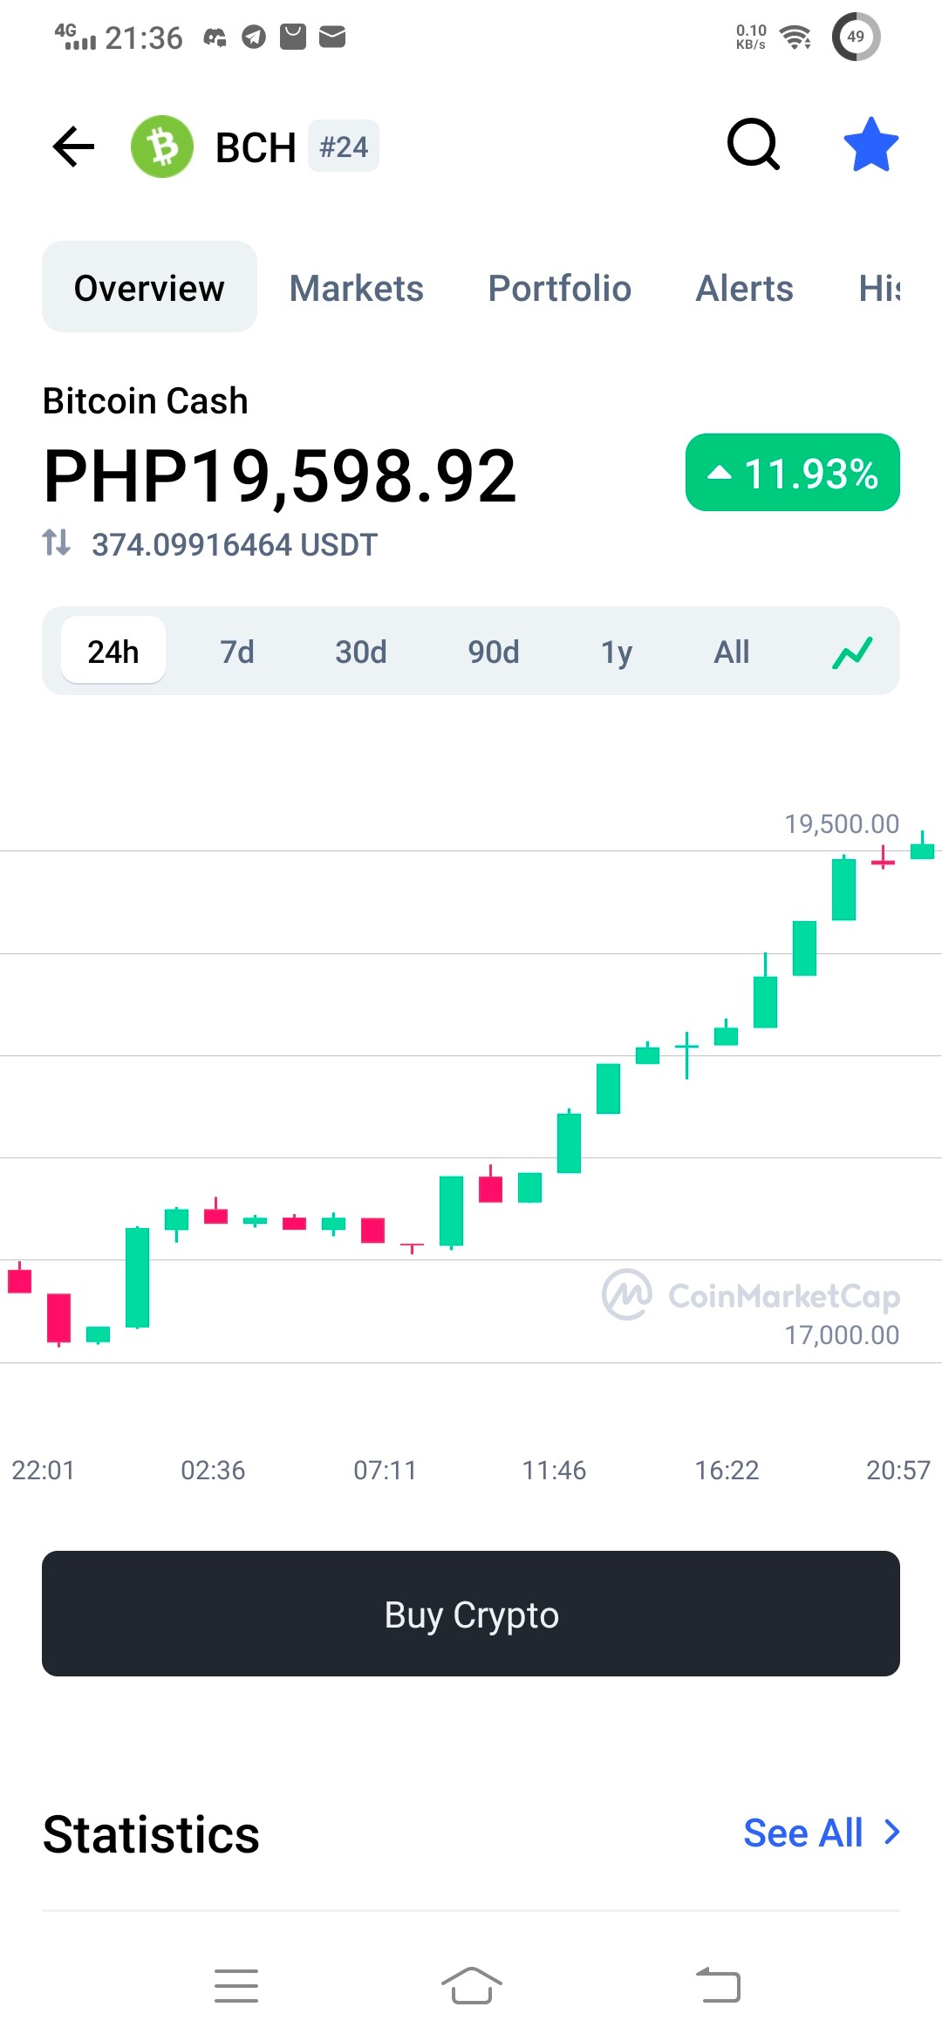942x2041 pixels.
Task: Switch chart type with the line-chart icon
Action: (852, 652)
